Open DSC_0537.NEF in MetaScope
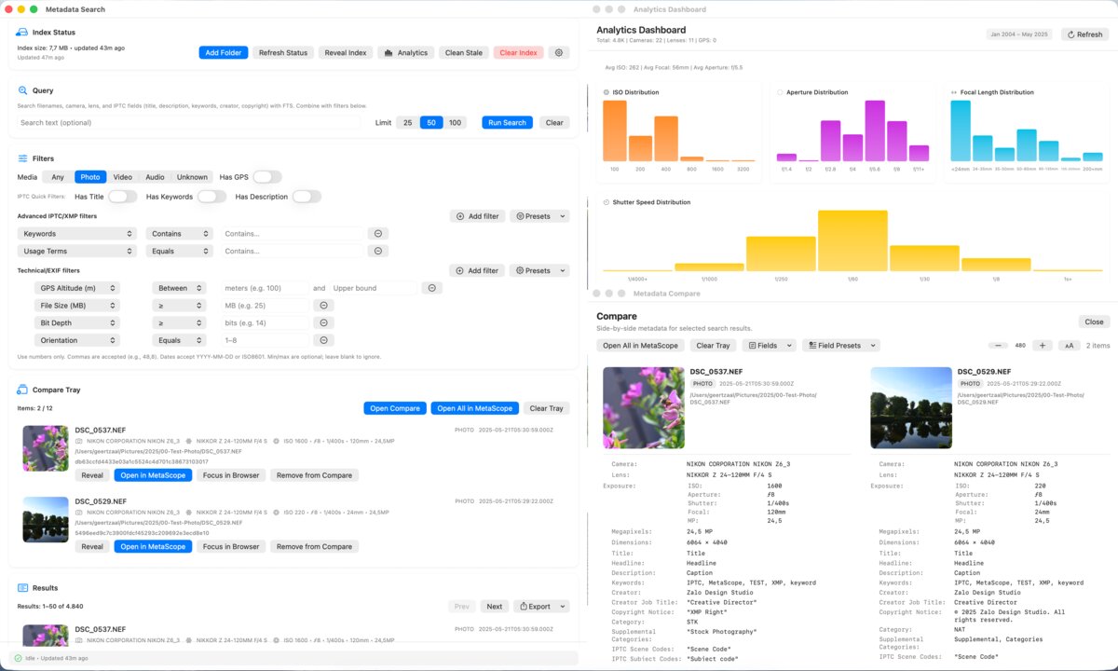This screenshot has width=1118, height=671. (x=153, y=474)
